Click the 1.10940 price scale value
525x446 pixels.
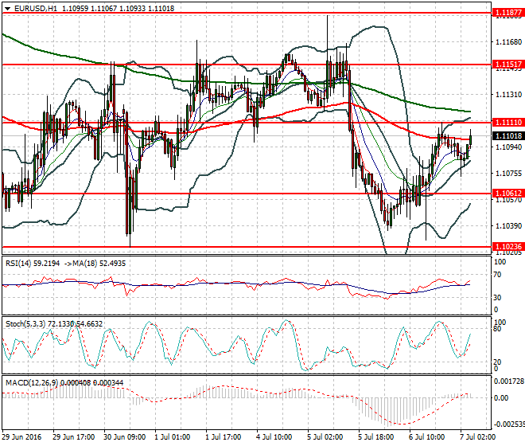pos(508,147)
